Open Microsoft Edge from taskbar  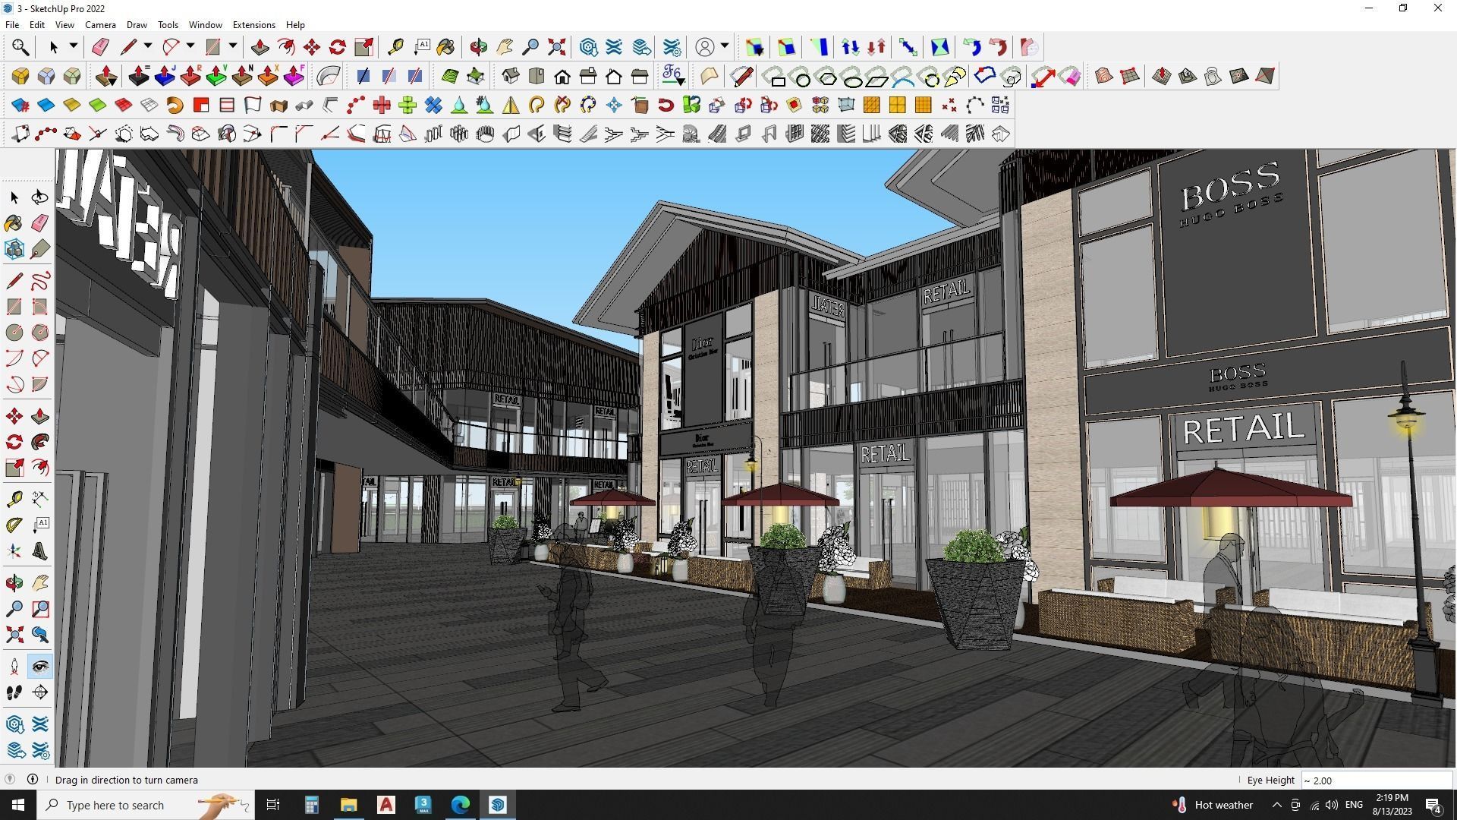coord(461,805)
